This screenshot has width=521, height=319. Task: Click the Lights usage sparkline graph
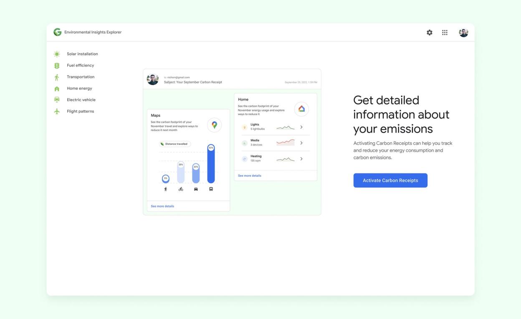[286, 127]
